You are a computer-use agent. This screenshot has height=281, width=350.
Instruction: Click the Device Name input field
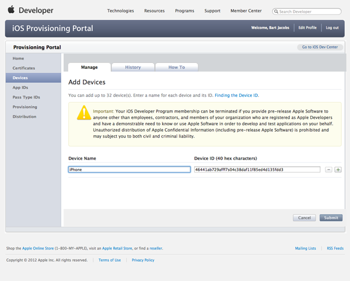pyautogui.click(x=129, y=170)
